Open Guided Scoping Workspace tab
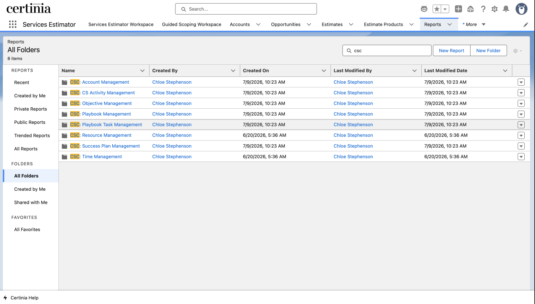The height and width of the screenshot is (304, 535). (x=192, y=24)
